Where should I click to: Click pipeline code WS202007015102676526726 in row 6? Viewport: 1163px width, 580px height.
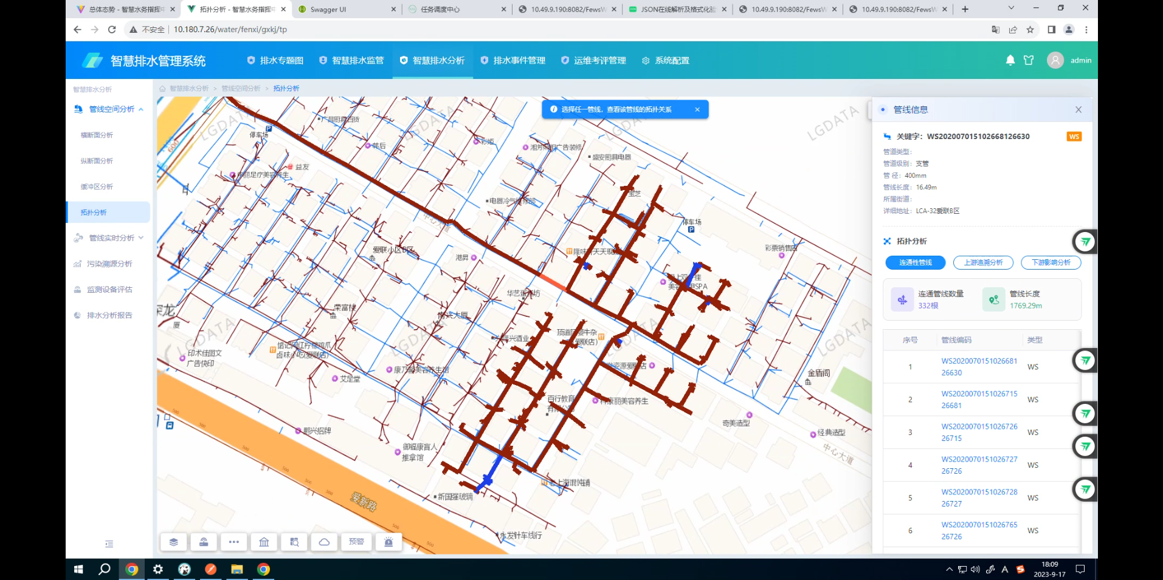click(979, 531)
